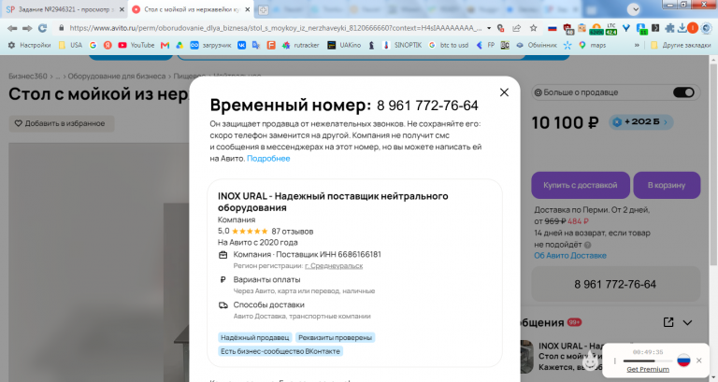718x382 pixels.
Task: Open the +202 Б bonus badge
Action: click(x=641, y=122)
